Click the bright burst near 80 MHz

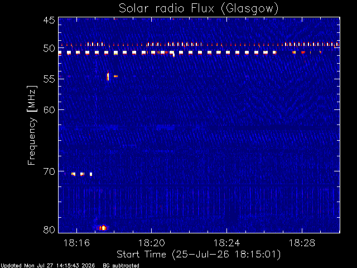point(103,228)
